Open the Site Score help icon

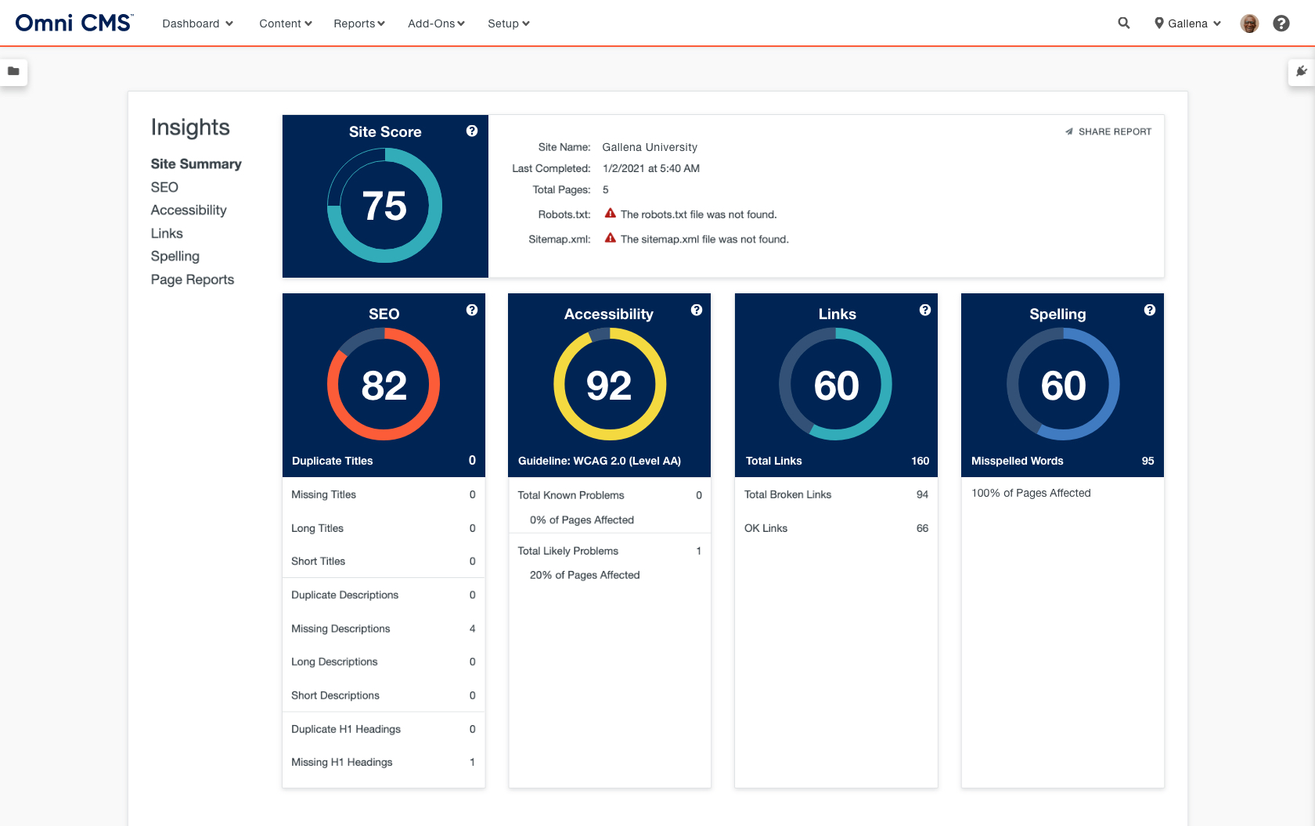(x=472, y=131)
